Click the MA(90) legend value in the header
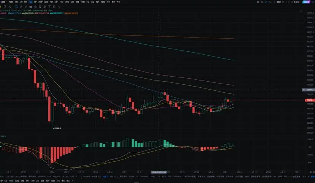This screenshot has width=315, height=183. tap(28, 13)
